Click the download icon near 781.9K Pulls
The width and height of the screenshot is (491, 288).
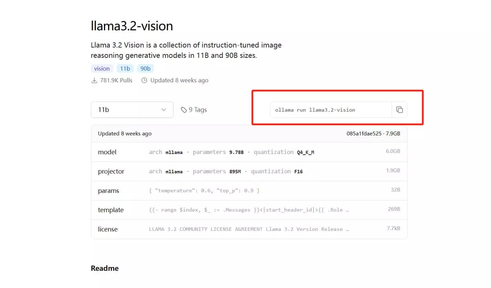(x=94, y=80)
